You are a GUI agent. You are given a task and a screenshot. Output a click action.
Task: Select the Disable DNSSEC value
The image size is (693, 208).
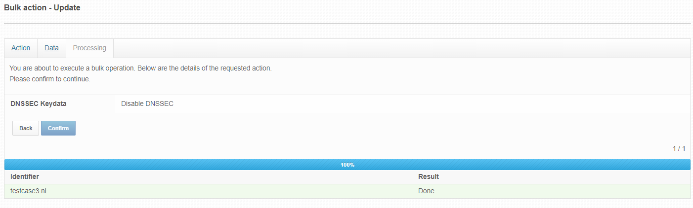click(x=147, y=104)
